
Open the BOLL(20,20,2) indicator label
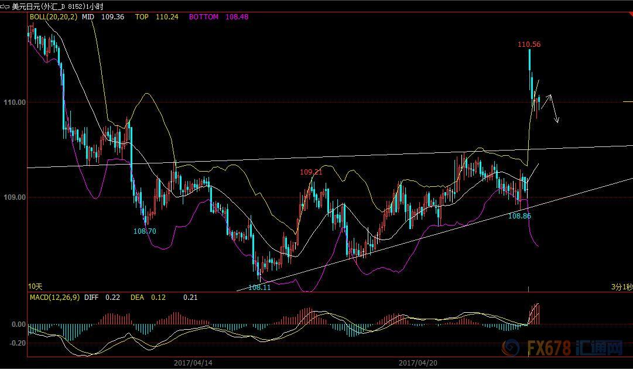point(53,17)
